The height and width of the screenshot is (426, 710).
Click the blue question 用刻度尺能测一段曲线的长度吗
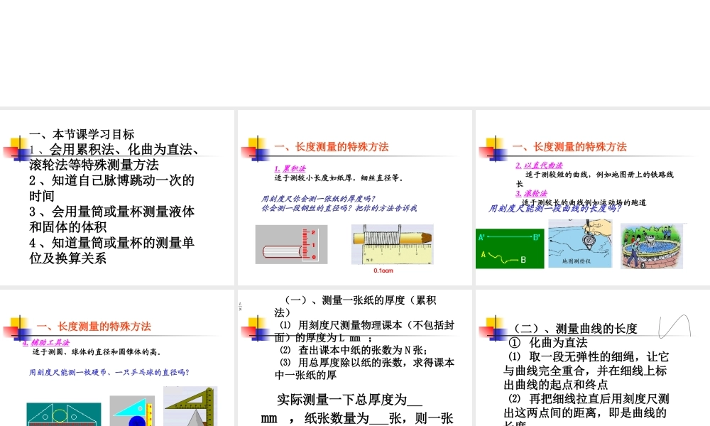click(x=555, y=208)
